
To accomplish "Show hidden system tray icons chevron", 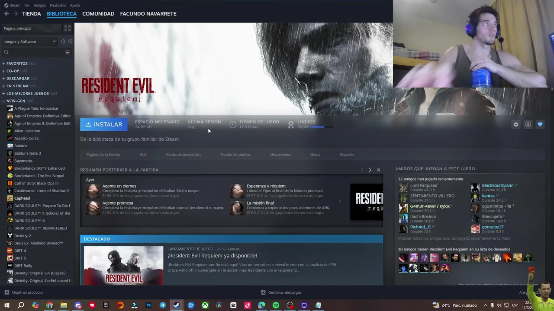I will point(485,305).
